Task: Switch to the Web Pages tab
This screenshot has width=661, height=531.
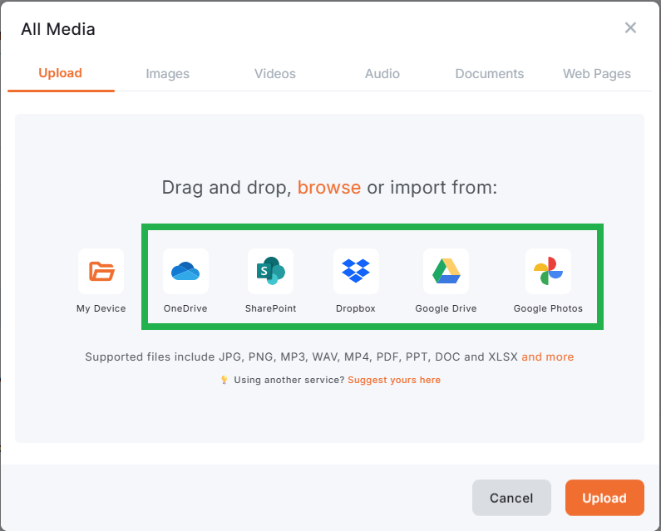Action: click(x=597, y=74)
